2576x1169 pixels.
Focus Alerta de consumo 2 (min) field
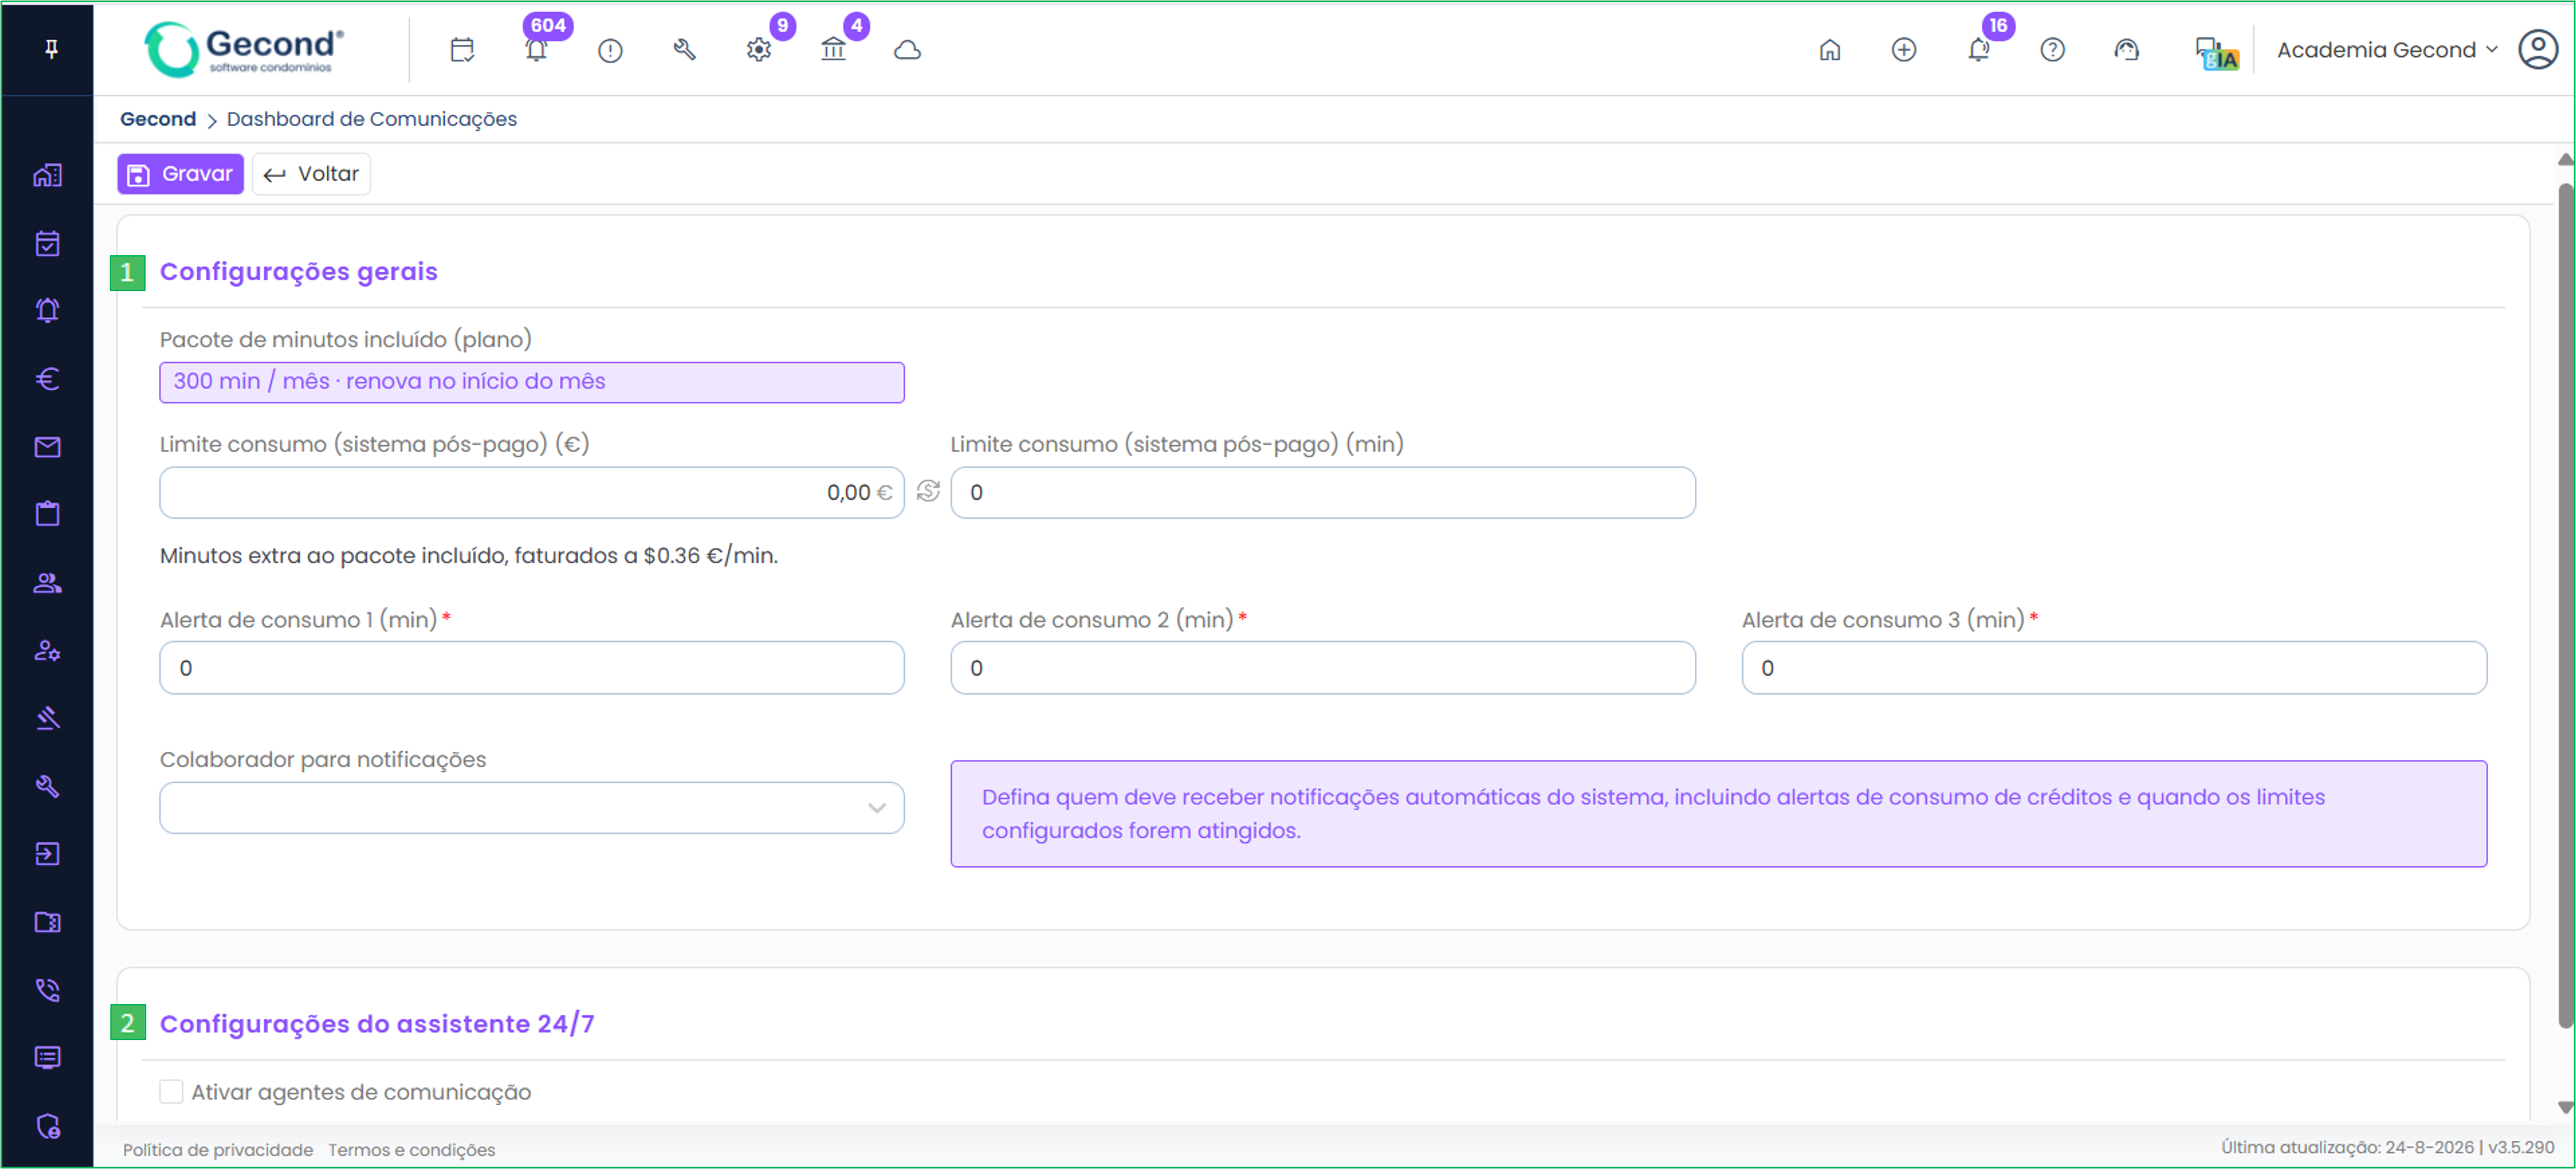click(1322, 668)
